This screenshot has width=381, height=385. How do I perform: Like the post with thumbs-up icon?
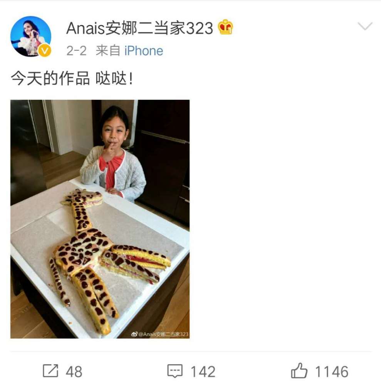pos(299,370)
